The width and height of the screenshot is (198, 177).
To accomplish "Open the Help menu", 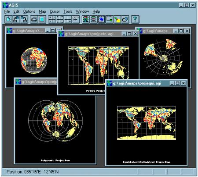I will click(x=96, y=11).
